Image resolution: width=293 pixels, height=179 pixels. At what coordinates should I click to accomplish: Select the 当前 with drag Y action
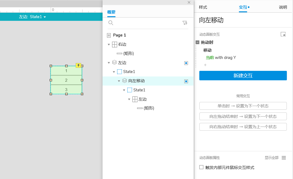coord(221,58)
